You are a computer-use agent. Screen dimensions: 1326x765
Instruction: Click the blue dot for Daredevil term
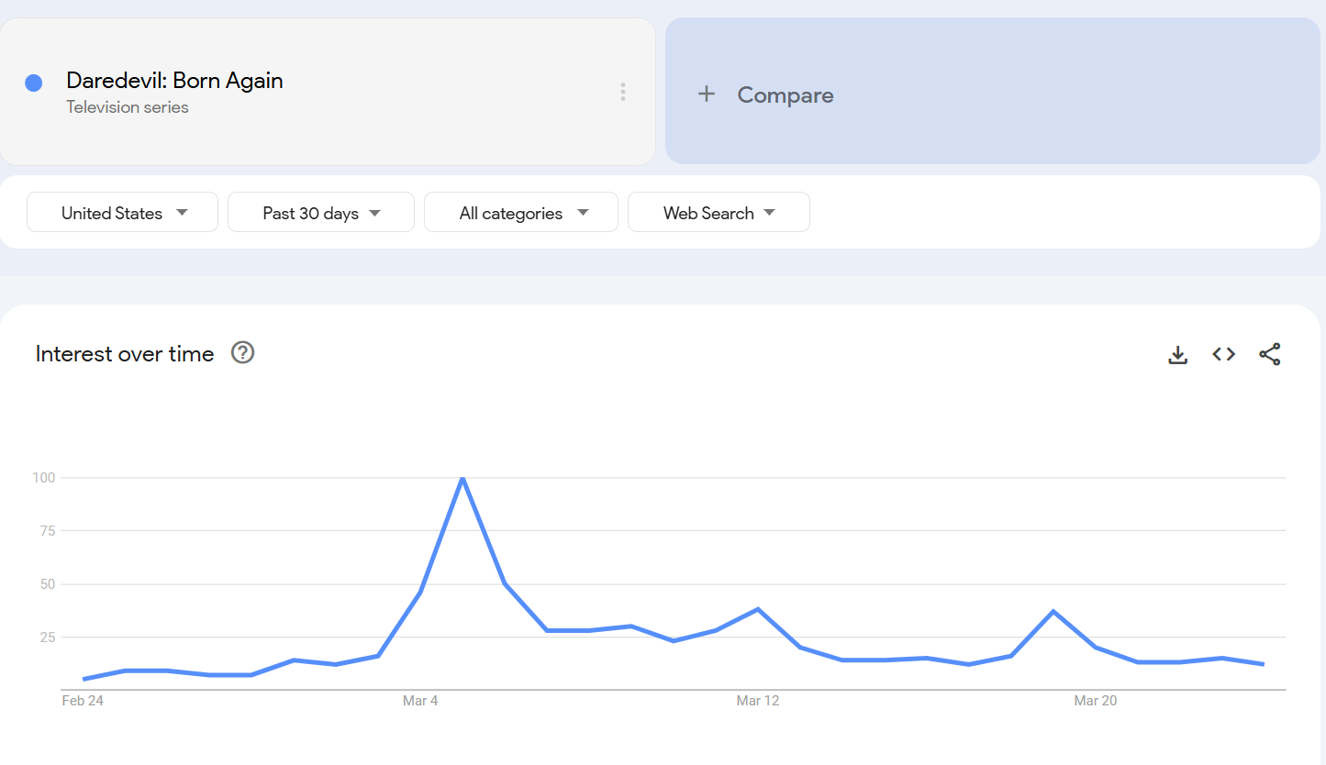(34, 83)
